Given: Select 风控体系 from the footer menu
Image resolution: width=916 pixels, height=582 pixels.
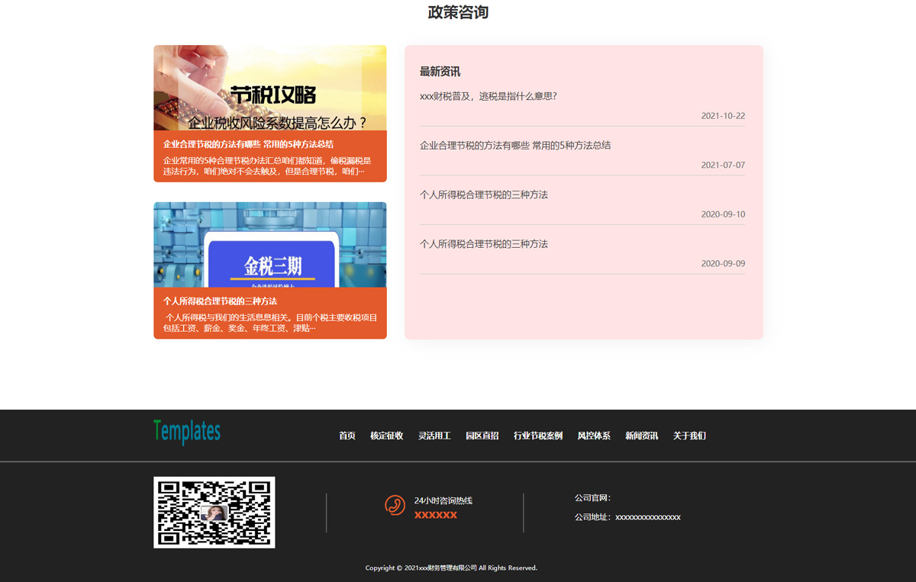Looking at the screenshot, I should point(594,436).
